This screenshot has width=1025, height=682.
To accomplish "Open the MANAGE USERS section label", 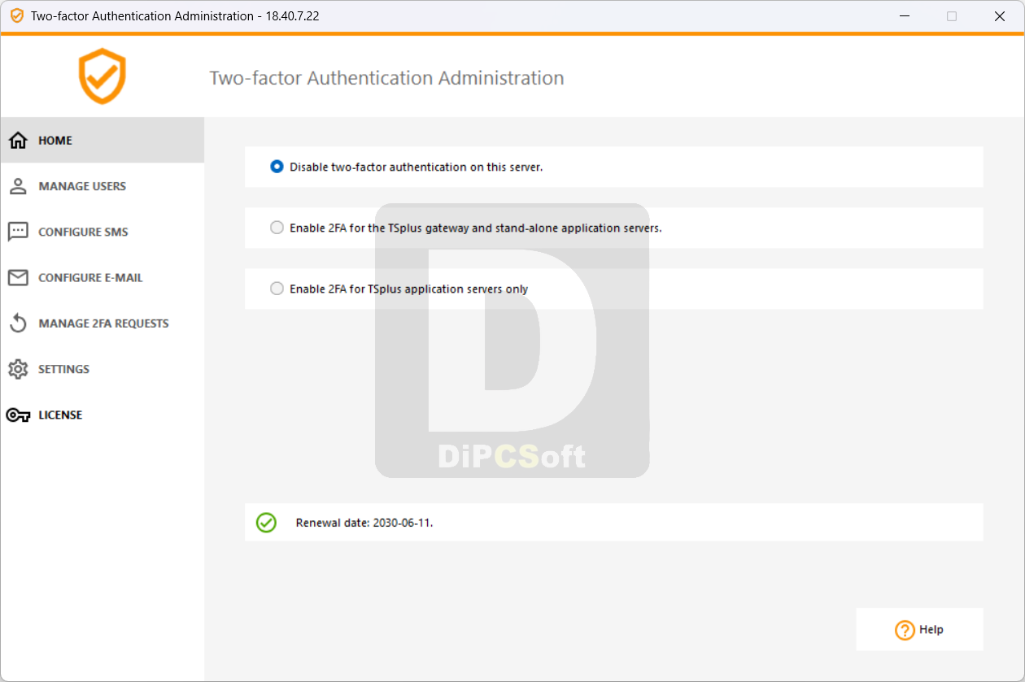I will pyautogui.click(x=82, y=186).
